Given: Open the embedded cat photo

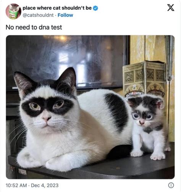Looking at the screenshot, I should (90, 107).
